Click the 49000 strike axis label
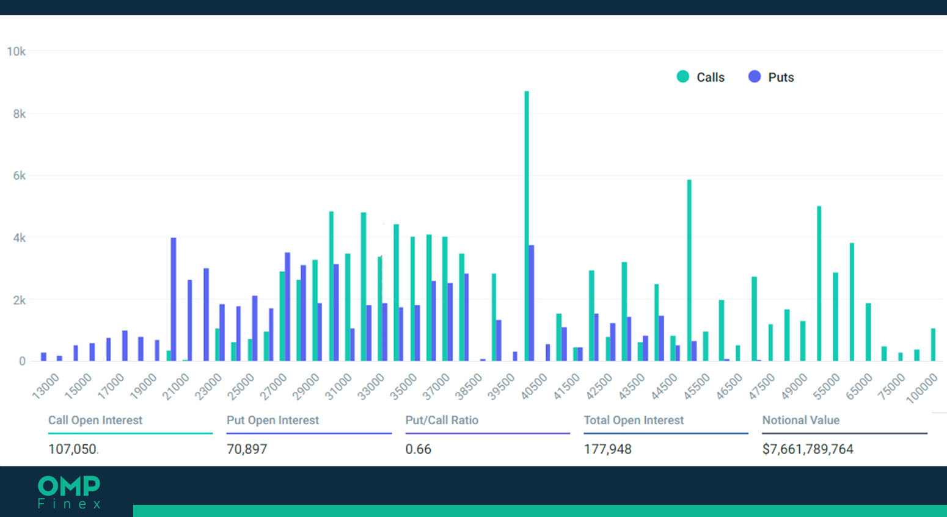Image resolution: width=947 pixels, height=517 pixels. 794,386
